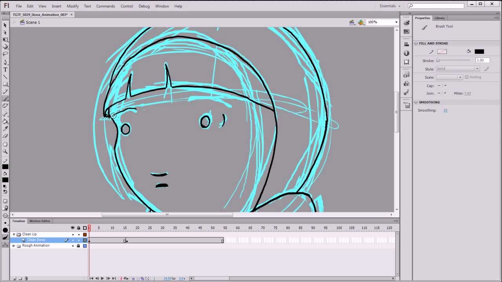This screenshot has height=282, width=502.
Task: Open the Info panel icon in the dock
Action: pyautogui.click(x=406, y=53)
